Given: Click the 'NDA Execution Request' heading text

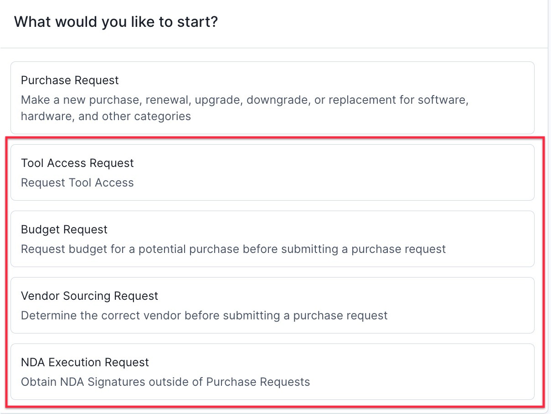Looking at the screenshot, I should [85, 363].
